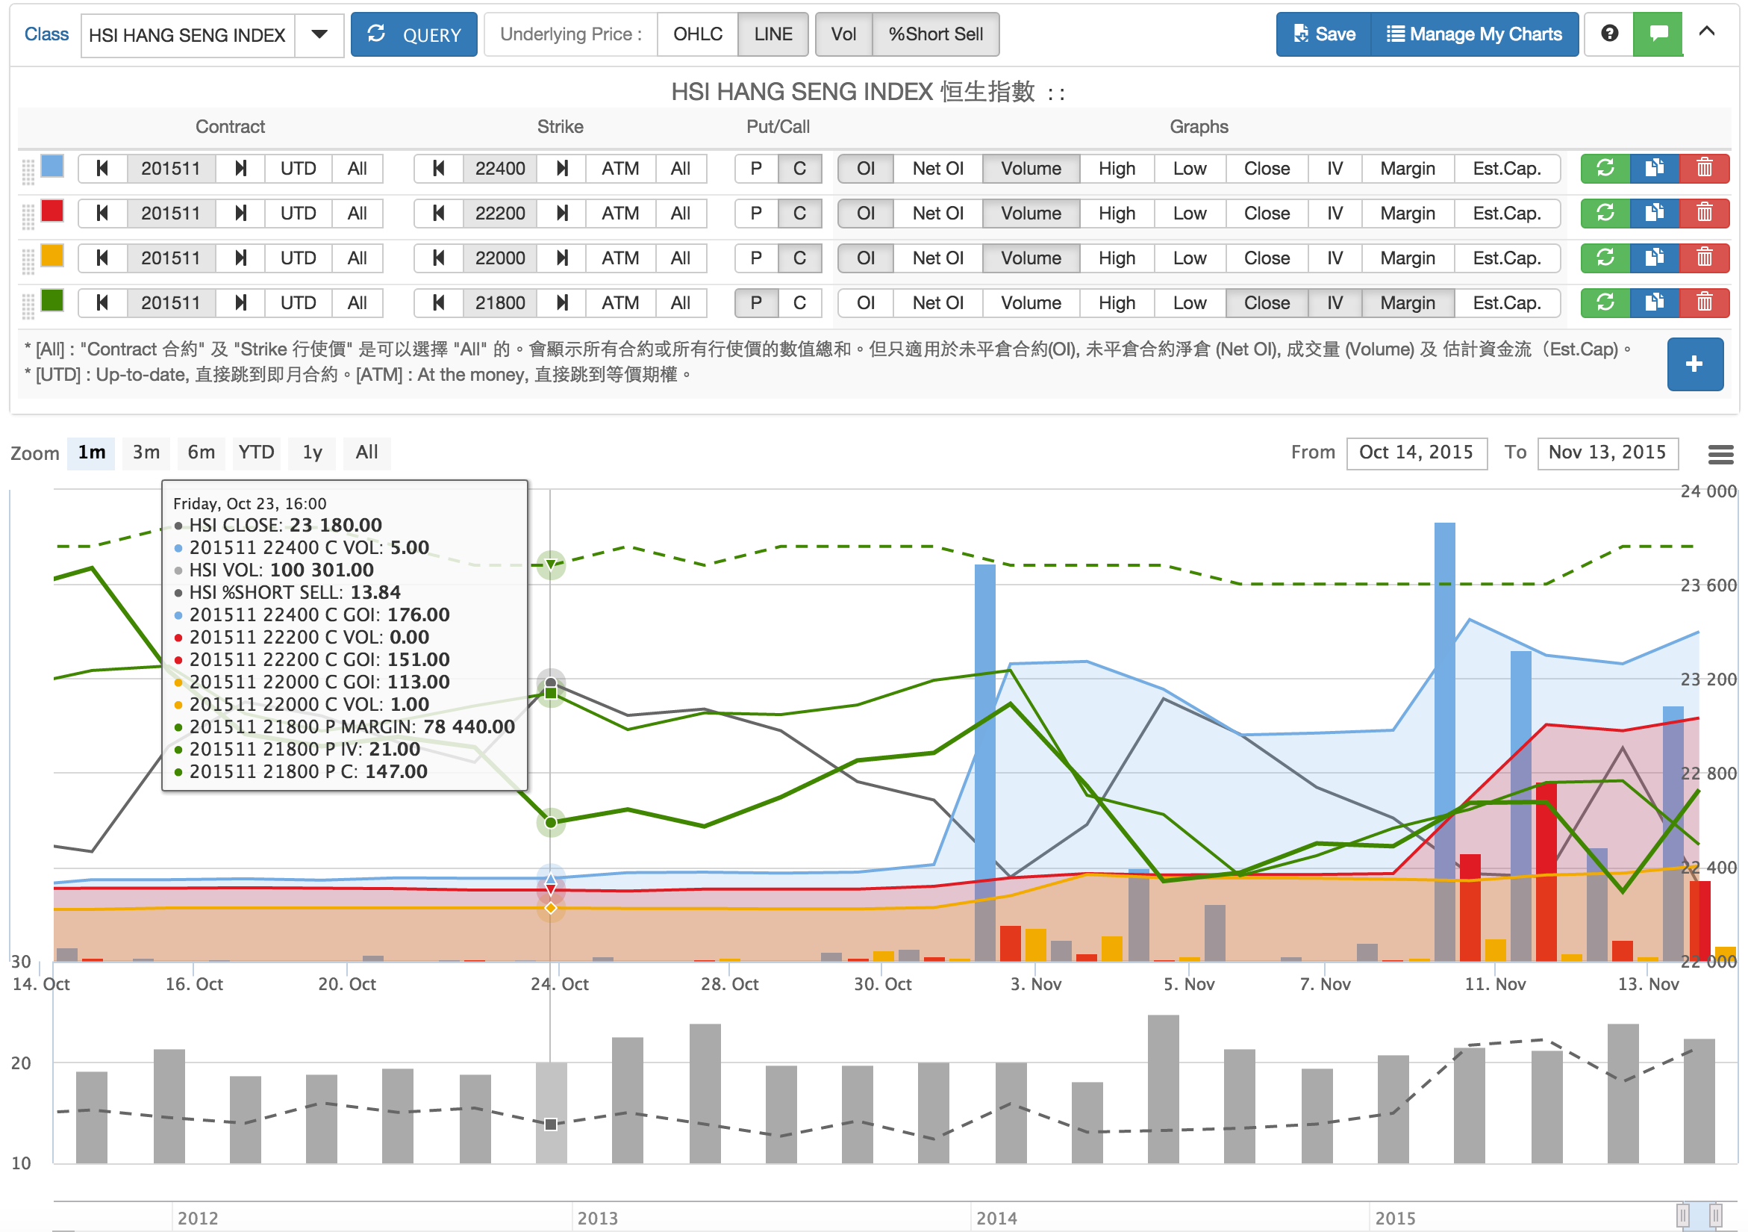Jump to ATM strike in 22000 row
1748x1232 pixels.
click(x=620, y=258)
